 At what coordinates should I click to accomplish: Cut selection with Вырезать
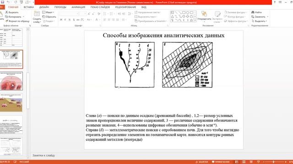pyautogui.click(x=12, y=12)
